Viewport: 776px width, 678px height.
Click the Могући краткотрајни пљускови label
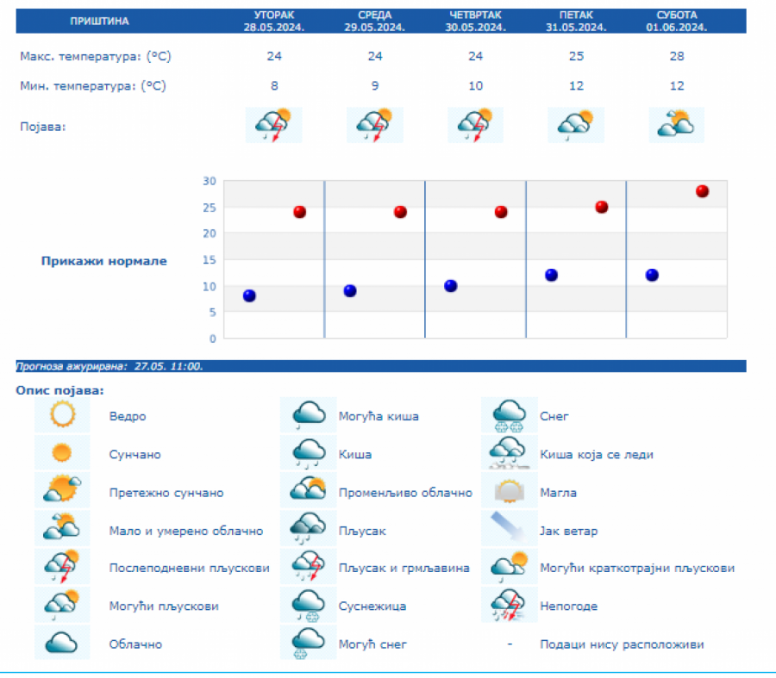point(637,569)
